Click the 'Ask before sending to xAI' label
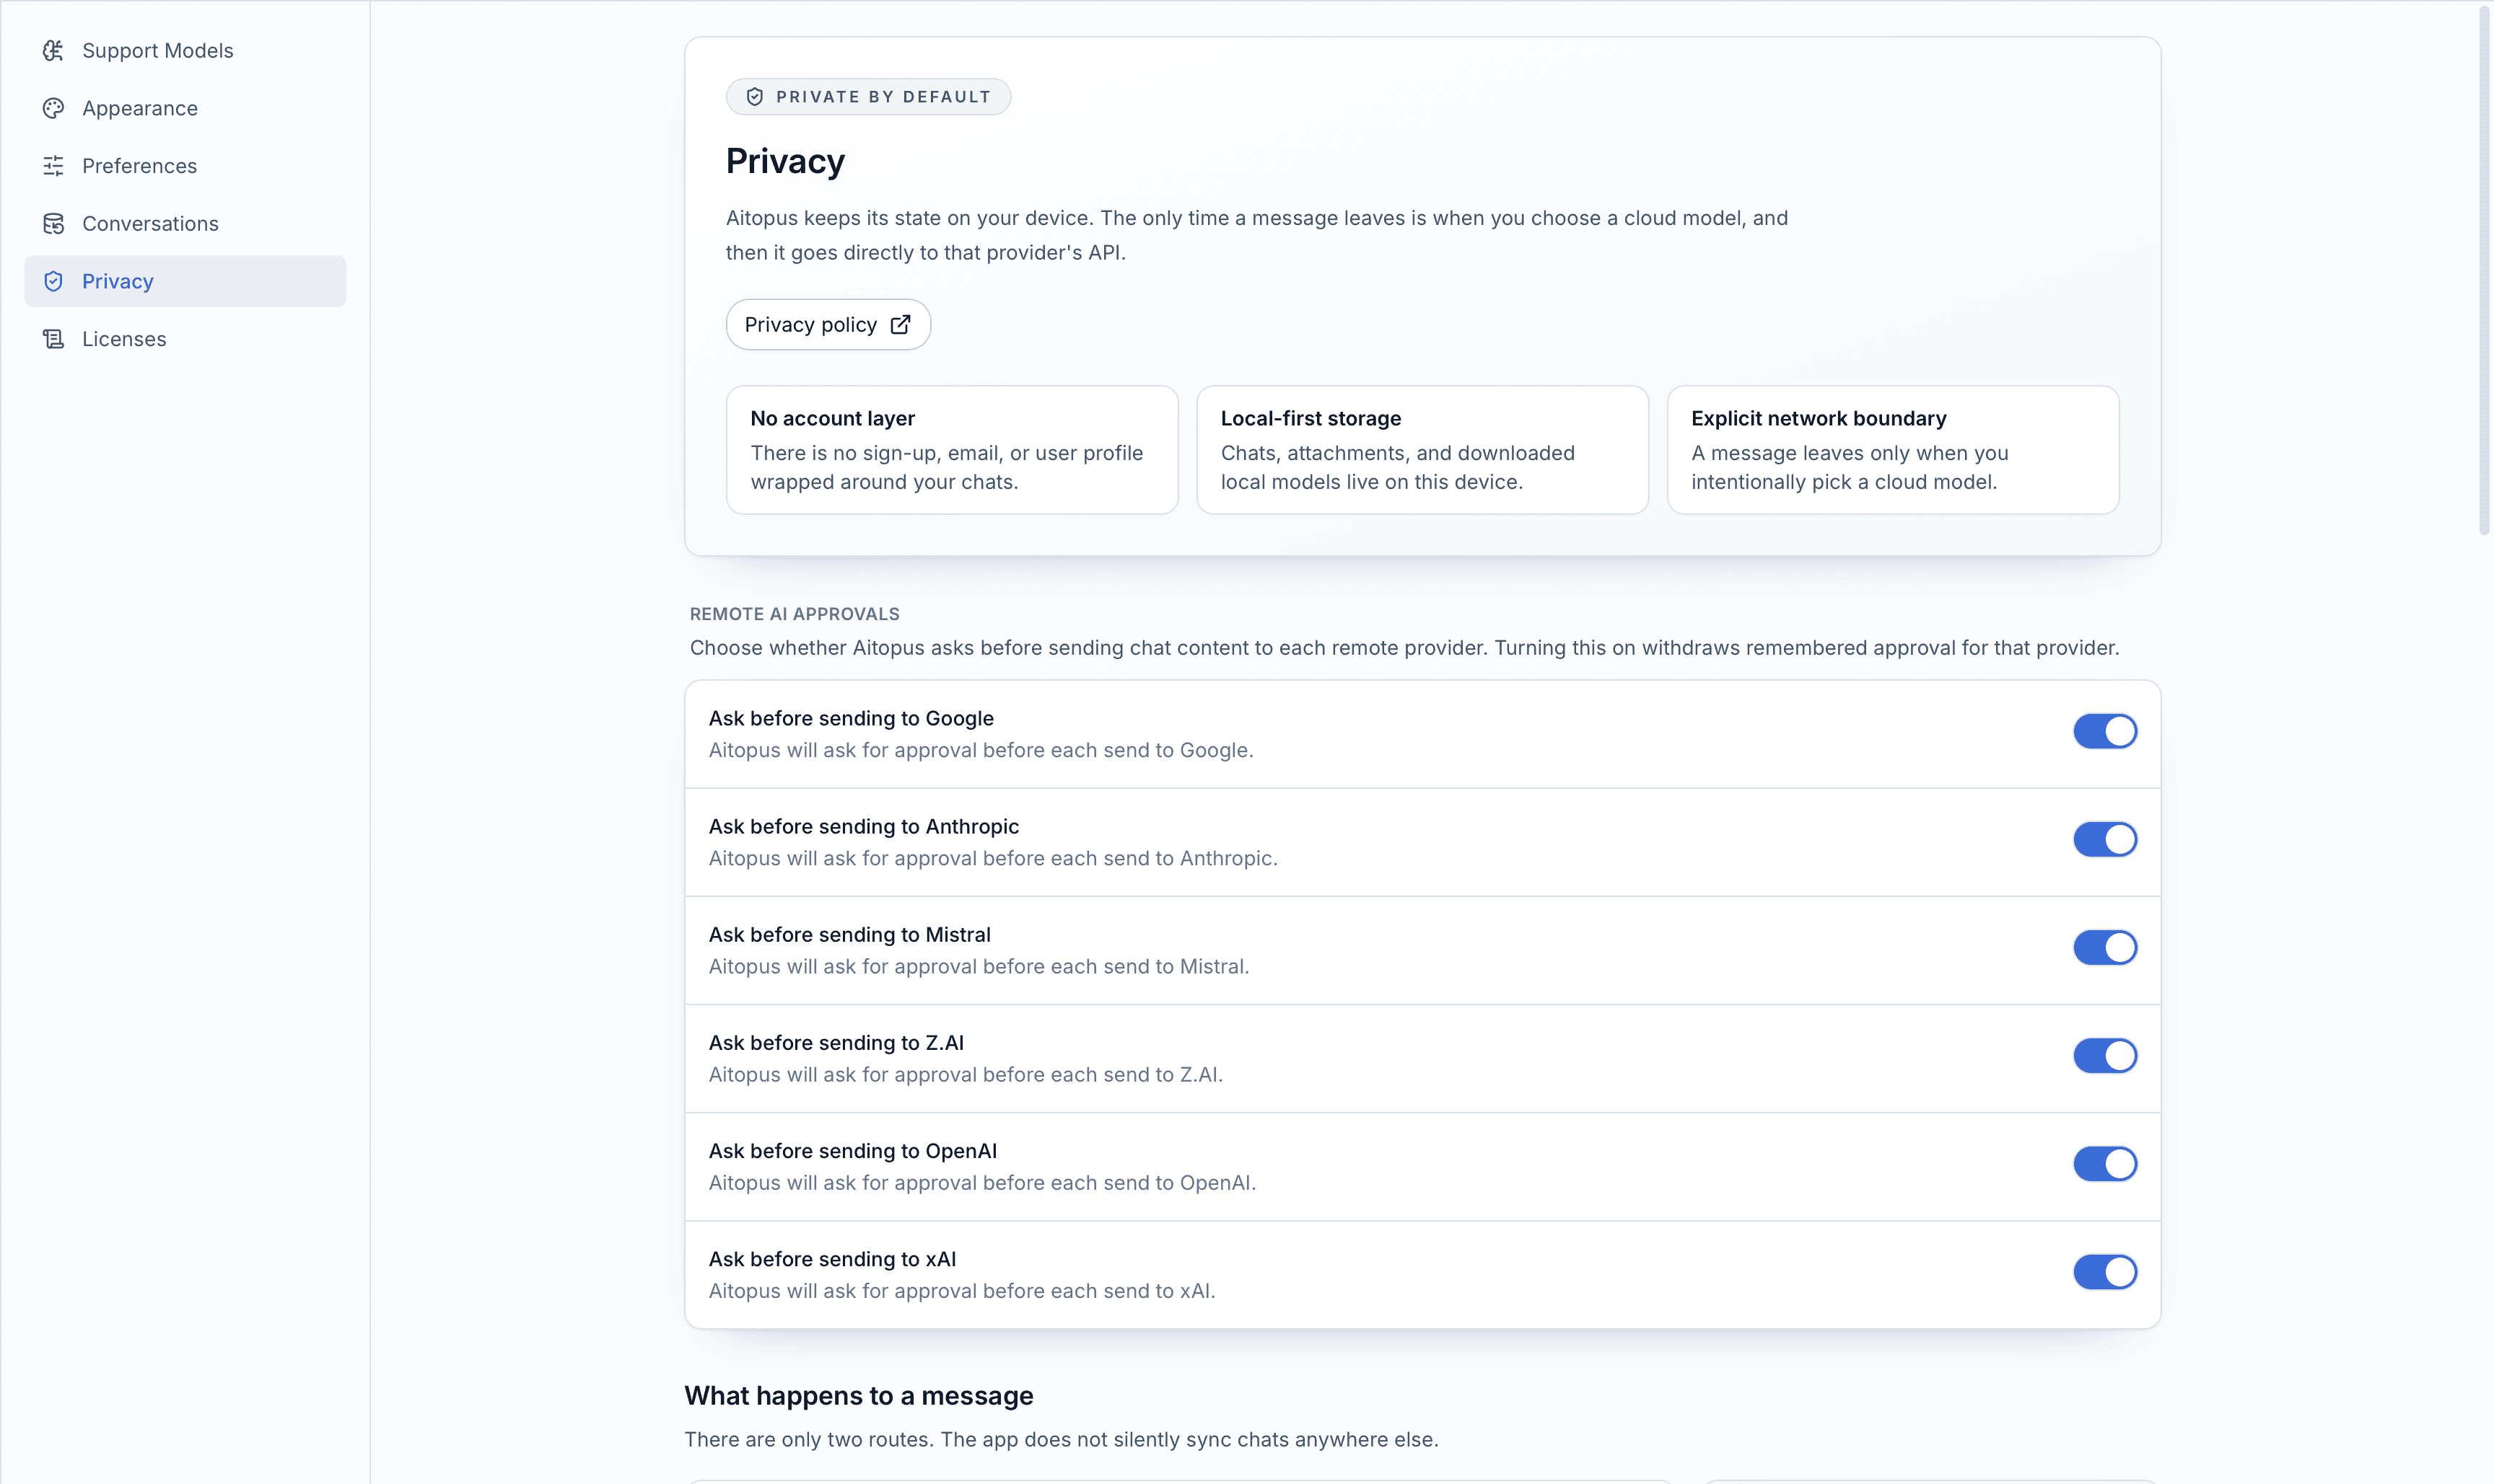This screenshot has height=1484, width=2494. 833,1259
